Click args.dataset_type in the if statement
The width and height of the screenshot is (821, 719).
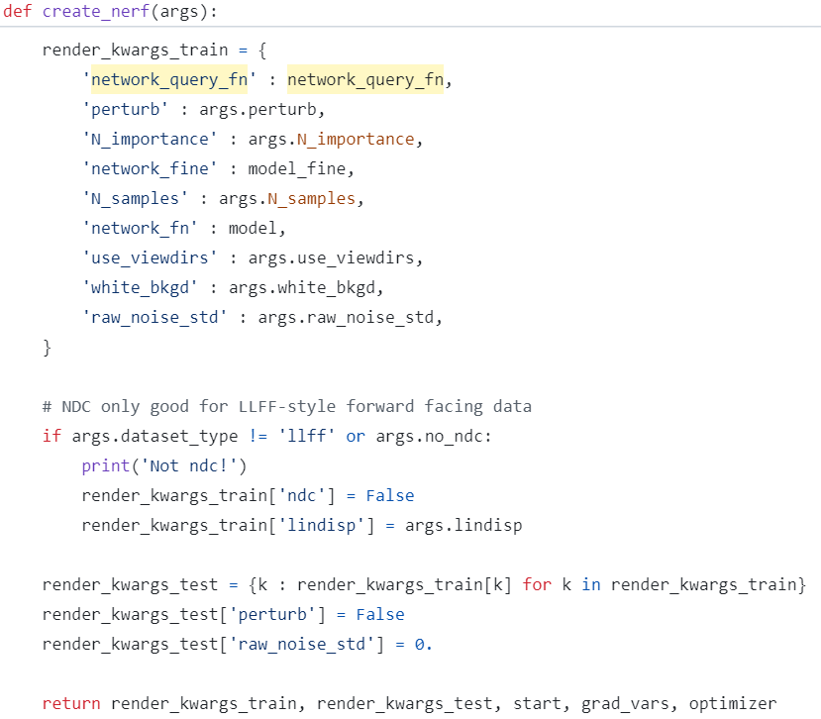(154, 436)
